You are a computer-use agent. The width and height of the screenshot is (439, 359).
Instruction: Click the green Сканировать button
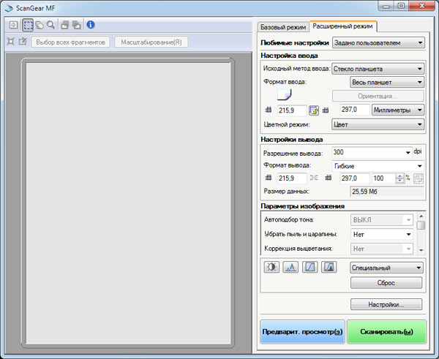coord(386,332)
